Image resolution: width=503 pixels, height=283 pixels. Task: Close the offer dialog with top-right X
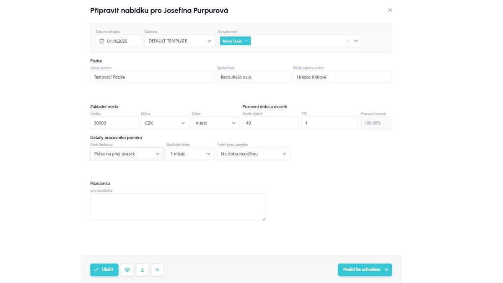[x=390, y=10]
